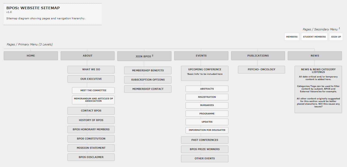This screenshot has width=347, height=167.
Task: Open the JOIN BPOS menu box
Action: (x=144, y=56)
